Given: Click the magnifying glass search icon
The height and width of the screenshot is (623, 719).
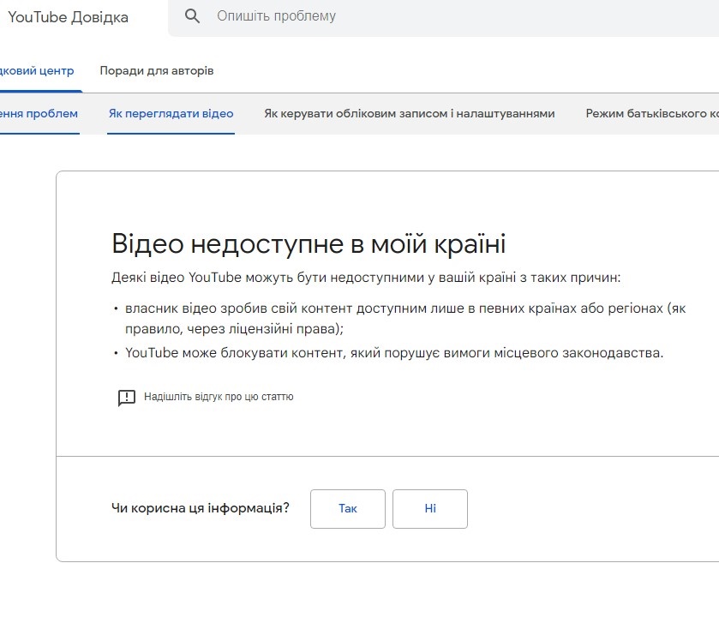Looking at the screenshot, I should pos(193,16).
